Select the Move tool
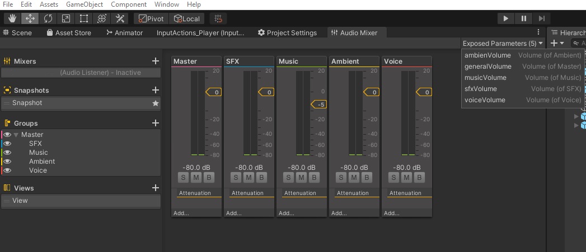The height and width of the screenshot is (252, 586). [30, 18]
